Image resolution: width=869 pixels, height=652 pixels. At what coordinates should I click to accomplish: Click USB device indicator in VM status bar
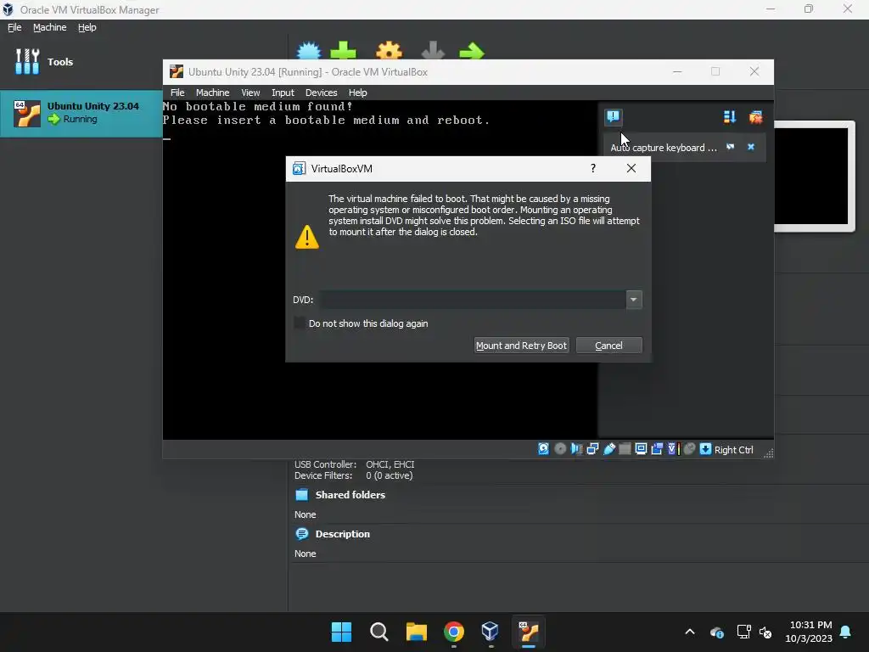[x=609, y=449]
